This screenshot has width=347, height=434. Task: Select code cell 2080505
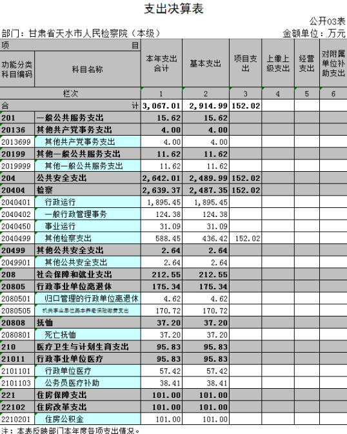(x=17, y=311)
